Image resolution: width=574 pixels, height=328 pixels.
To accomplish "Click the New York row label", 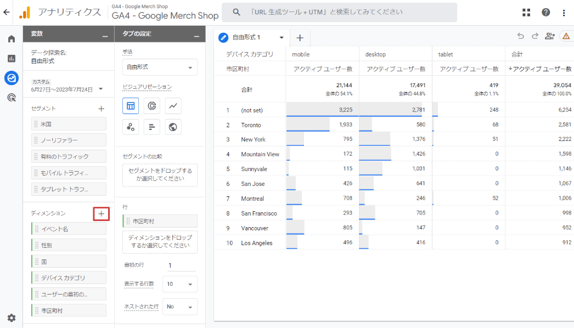I will [253, 139].
